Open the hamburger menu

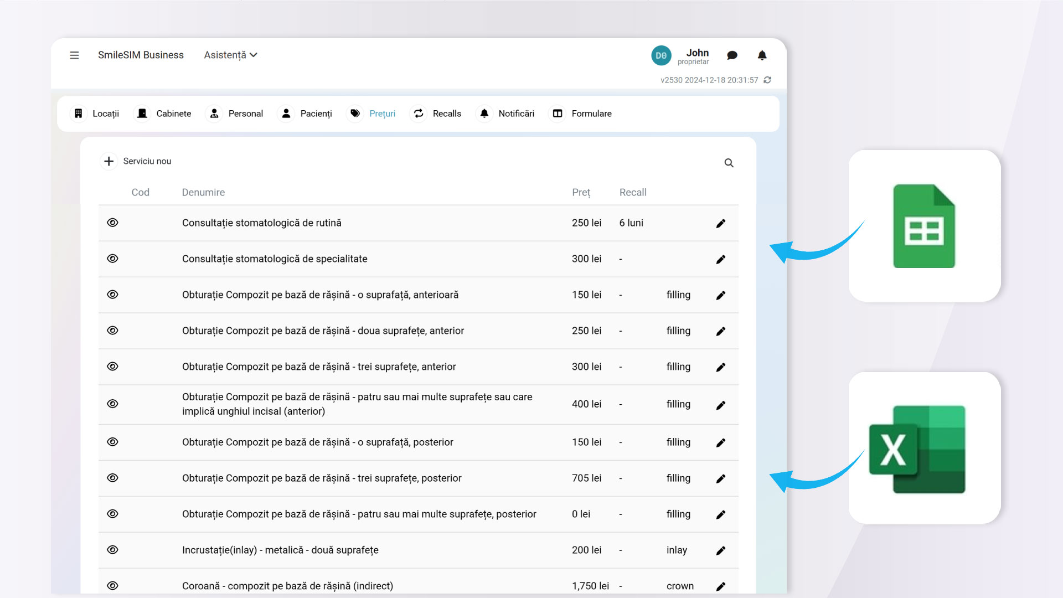(74, 55)
